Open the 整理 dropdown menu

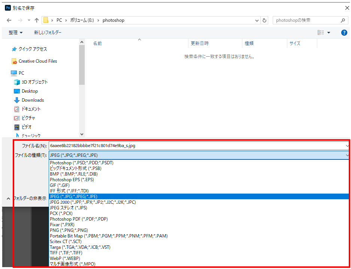(15, 33)
